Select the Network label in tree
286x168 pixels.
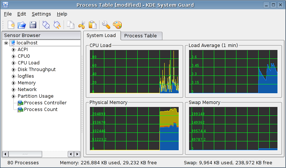coord(27,90)
